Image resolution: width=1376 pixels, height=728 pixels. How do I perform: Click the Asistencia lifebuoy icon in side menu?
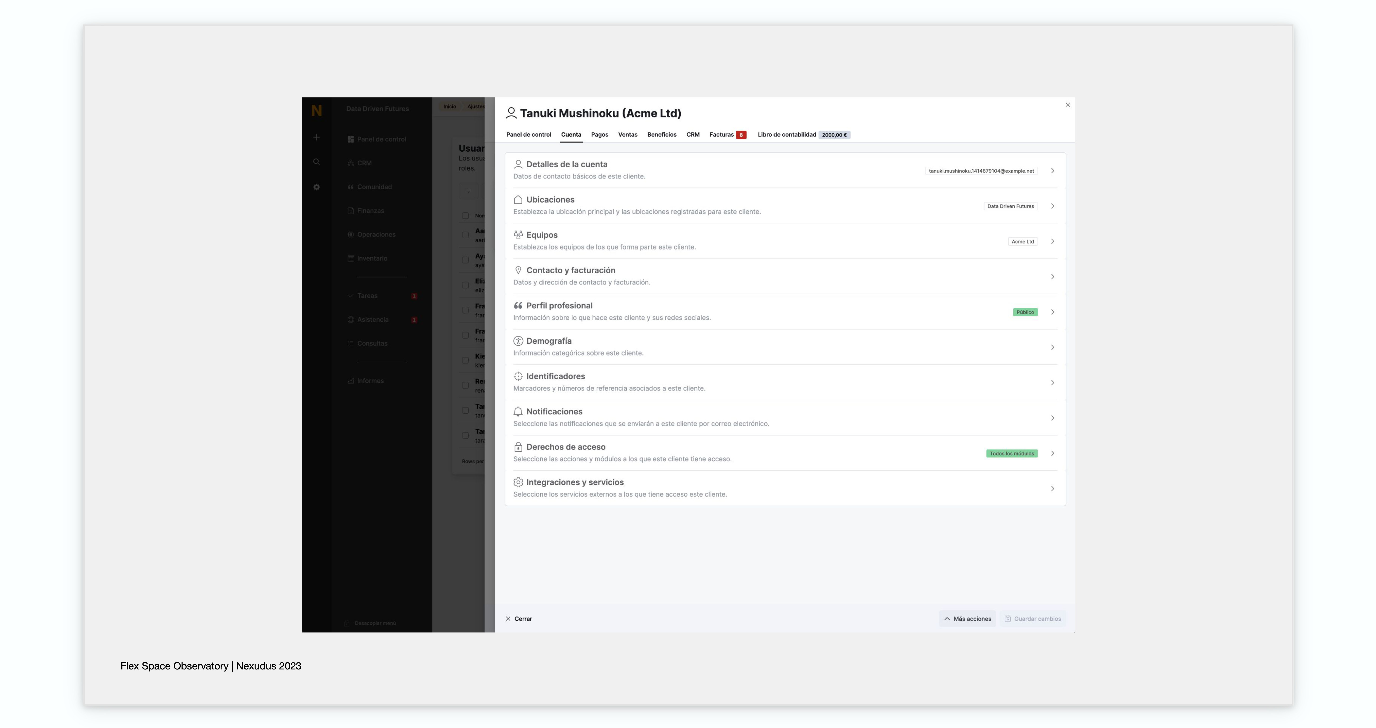click(x=350, y=320)
